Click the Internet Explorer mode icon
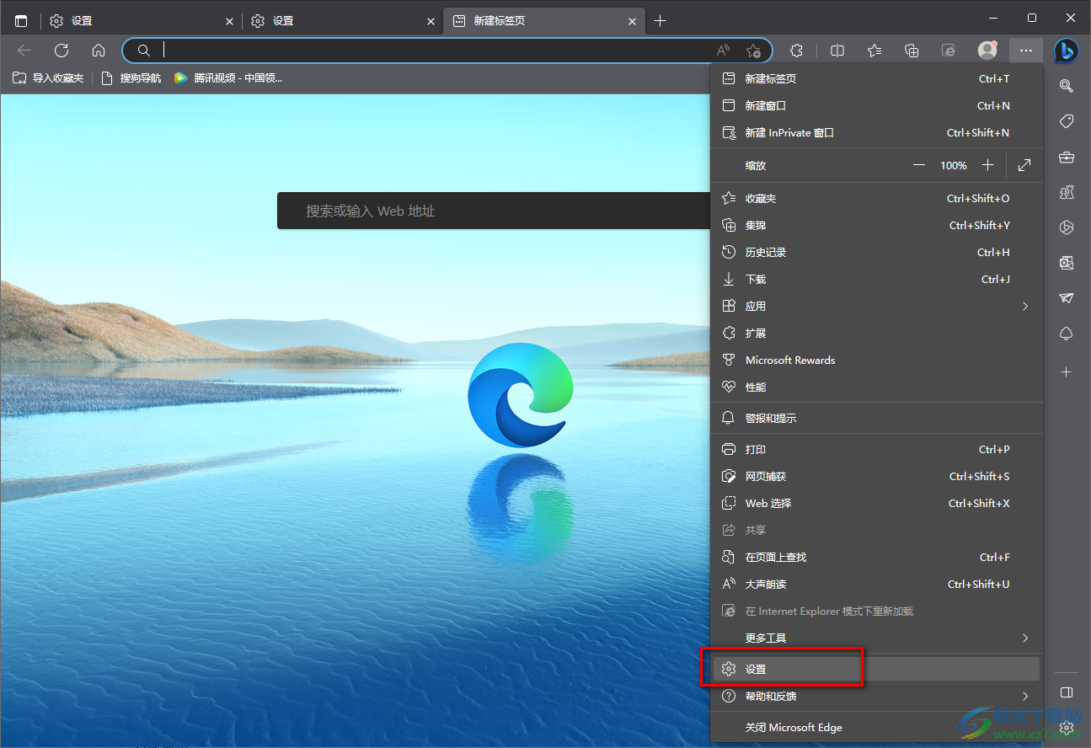This screenshot has height=748, width=1091. (949, 51)
